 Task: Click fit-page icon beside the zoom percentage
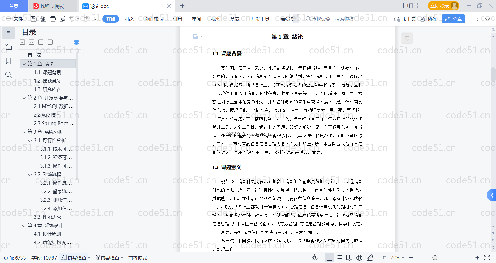click(385, 258)
